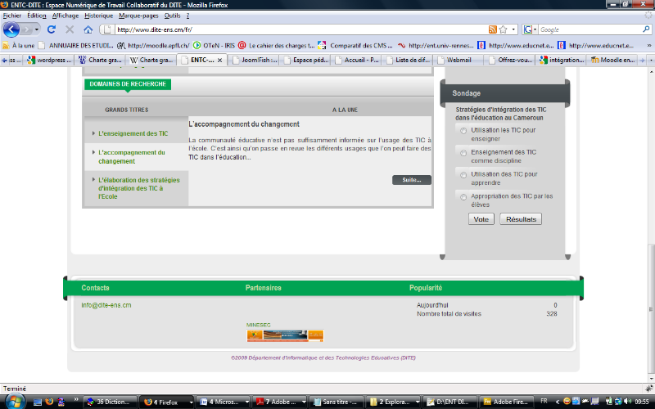This screenshot has height=409, width=655.
Task: Open the Marque-pages menu
Action: coord(138,16)
